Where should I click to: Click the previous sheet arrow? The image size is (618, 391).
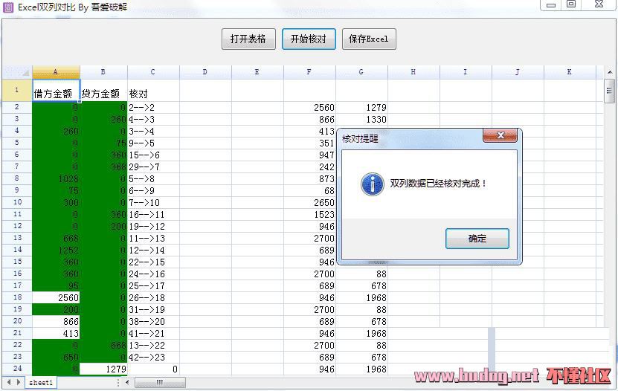click(x=9, y=382)
